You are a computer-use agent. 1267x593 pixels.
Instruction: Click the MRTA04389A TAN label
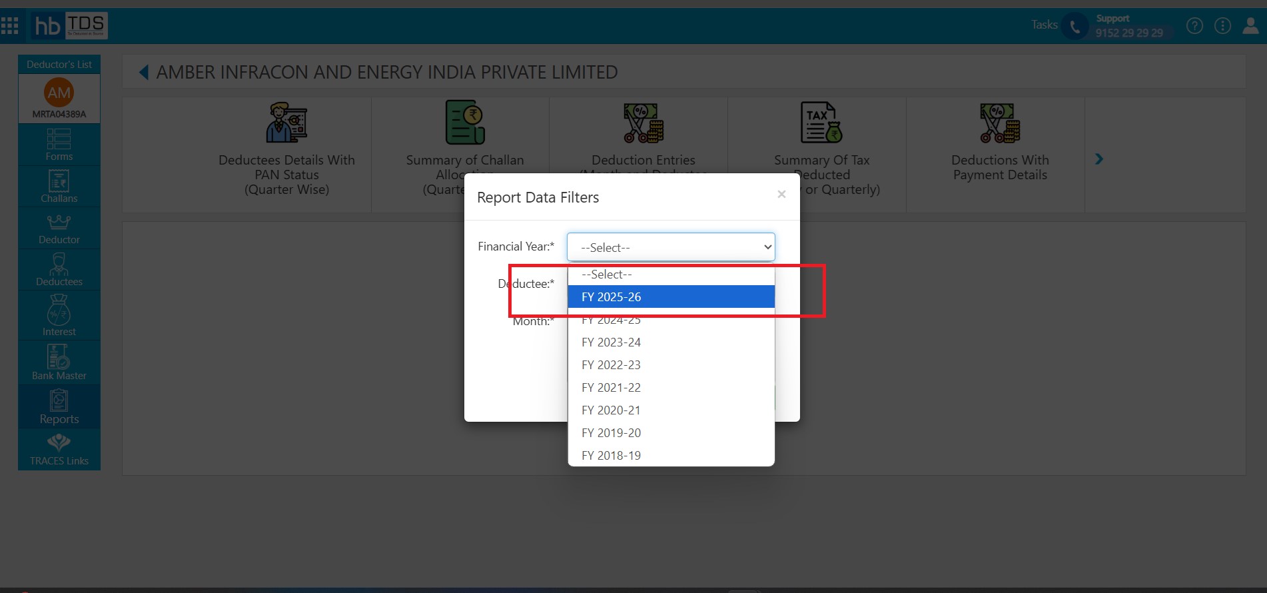click(59, 114)
